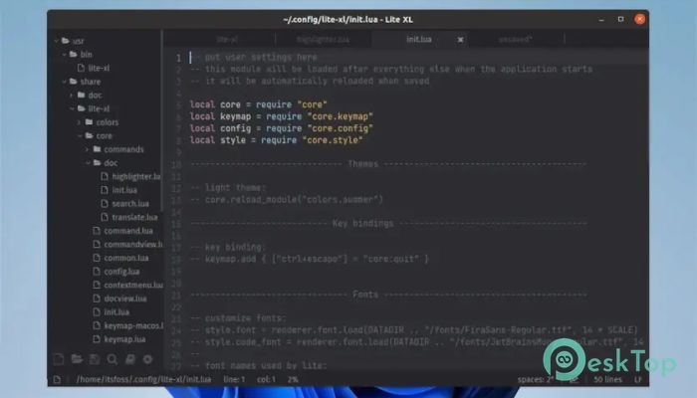The image size is (697, 398).
Task: Open commandview file in the tree
Action: click(x=132, y=245)
